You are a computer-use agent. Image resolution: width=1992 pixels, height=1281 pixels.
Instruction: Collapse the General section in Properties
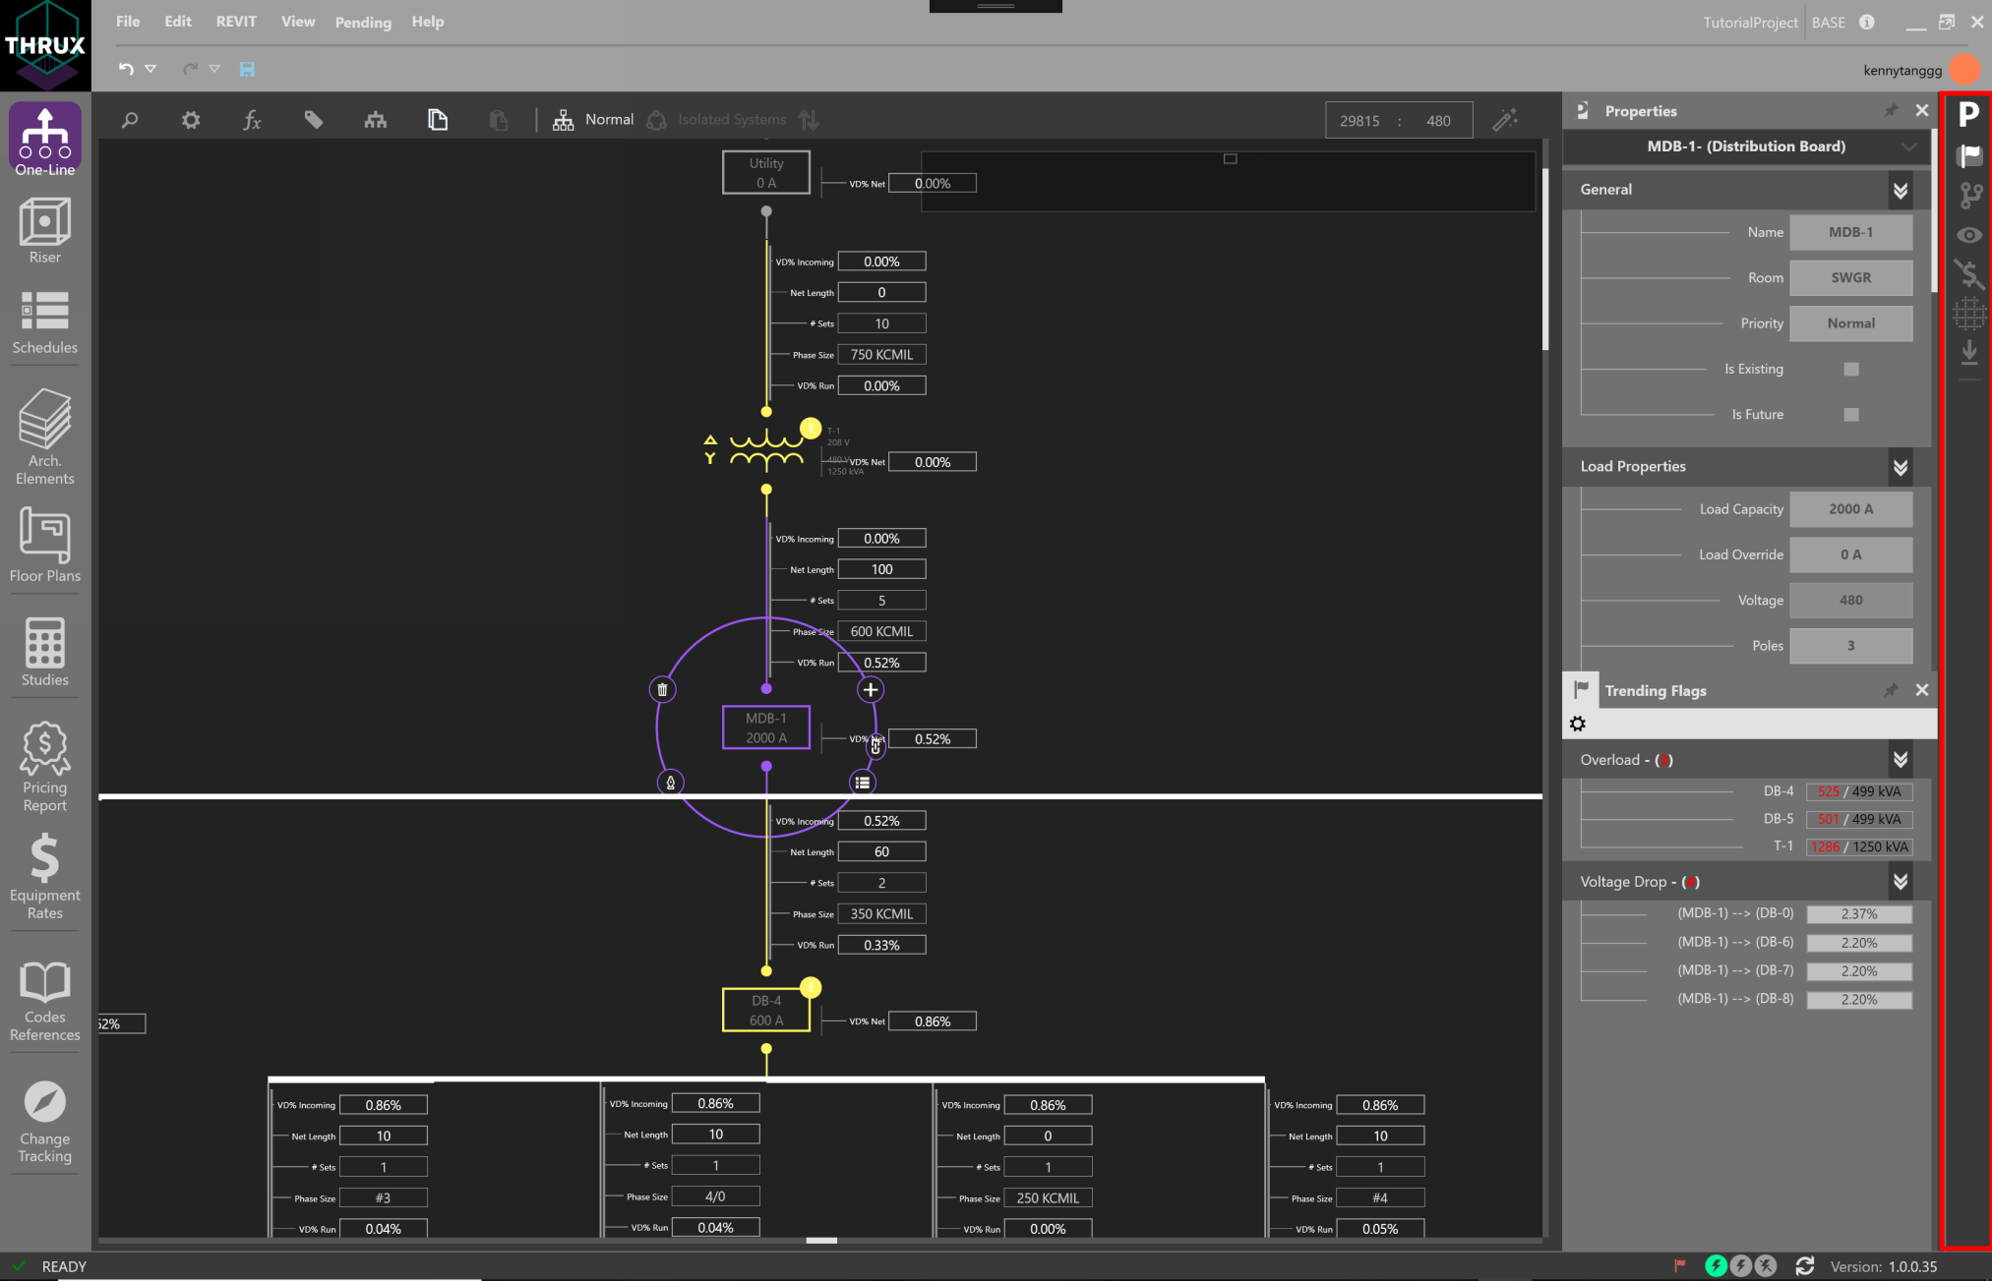point(1901,189)
